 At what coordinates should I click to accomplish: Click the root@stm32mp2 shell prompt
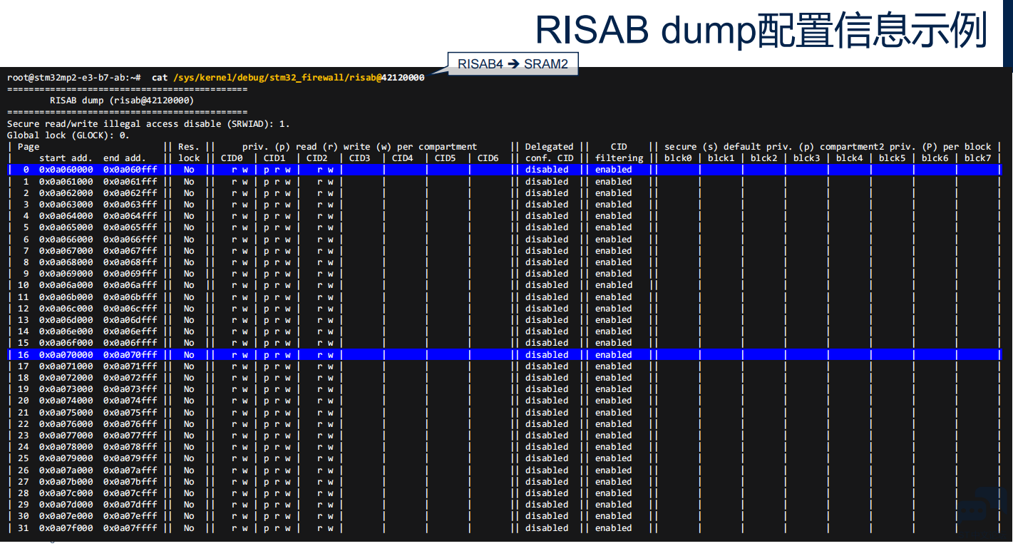tap(74, 78)
